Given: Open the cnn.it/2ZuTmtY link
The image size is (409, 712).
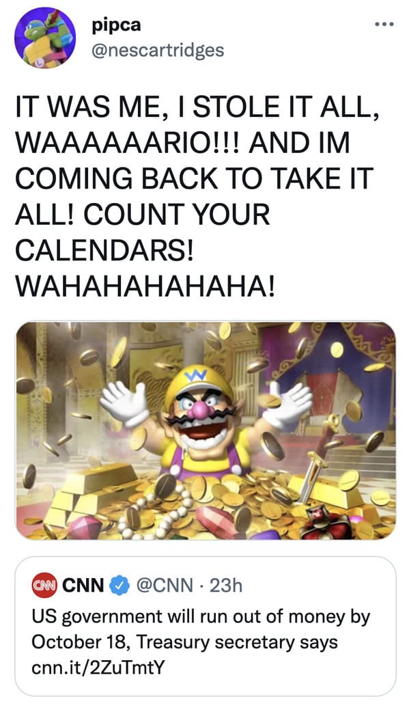Looking at the screenshot, I should point(98,667).
